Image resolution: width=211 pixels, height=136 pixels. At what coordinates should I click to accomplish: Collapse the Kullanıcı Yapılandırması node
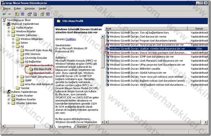(4, 92)
